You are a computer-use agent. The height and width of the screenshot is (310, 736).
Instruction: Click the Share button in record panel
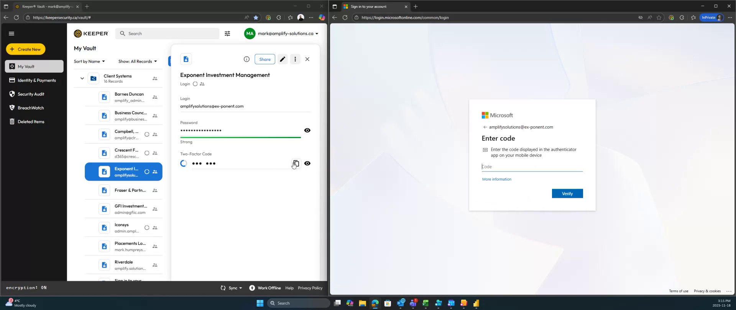(265, 59)
